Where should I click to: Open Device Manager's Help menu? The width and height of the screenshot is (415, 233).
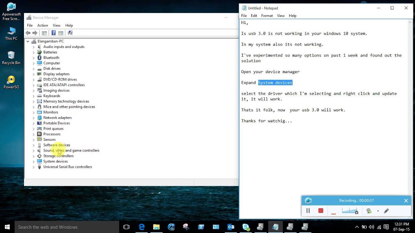69,25
